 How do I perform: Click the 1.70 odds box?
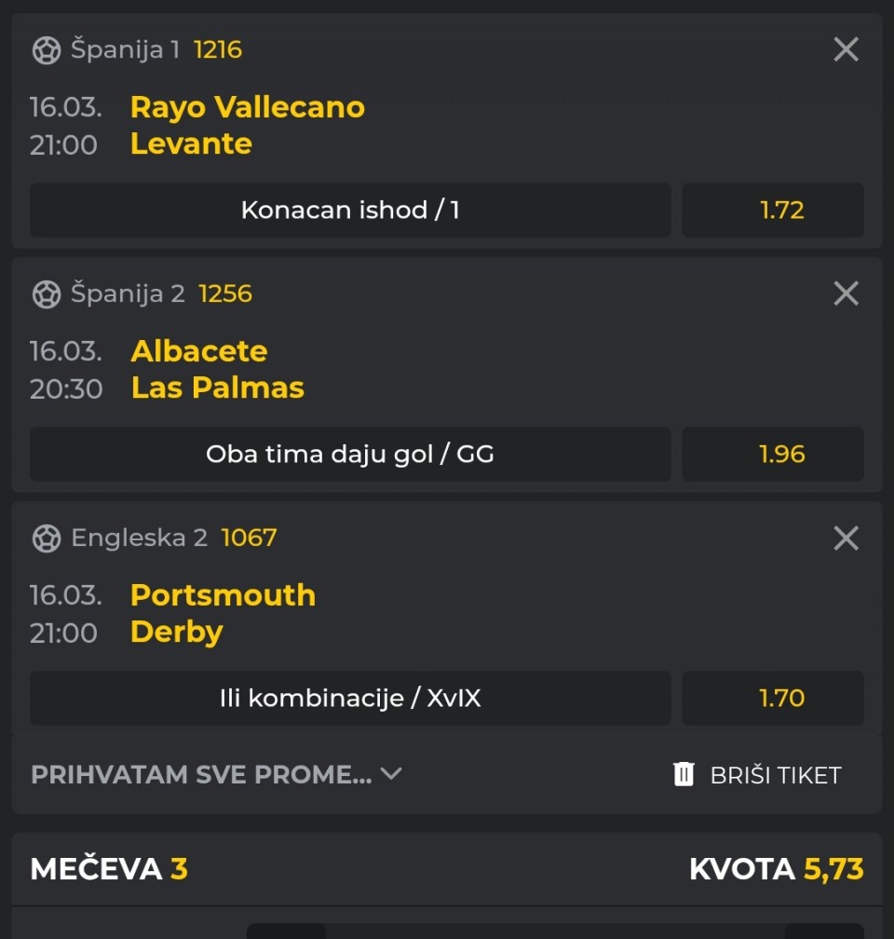point(773,698)
